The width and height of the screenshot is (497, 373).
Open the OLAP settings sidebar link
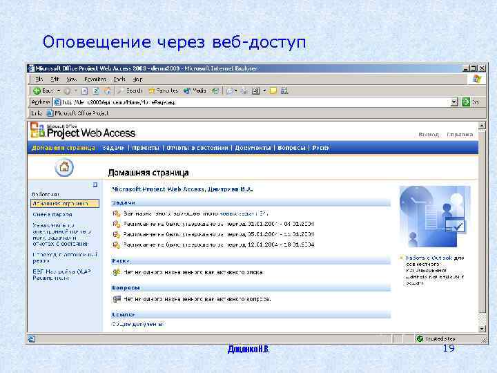click(61, 275)
